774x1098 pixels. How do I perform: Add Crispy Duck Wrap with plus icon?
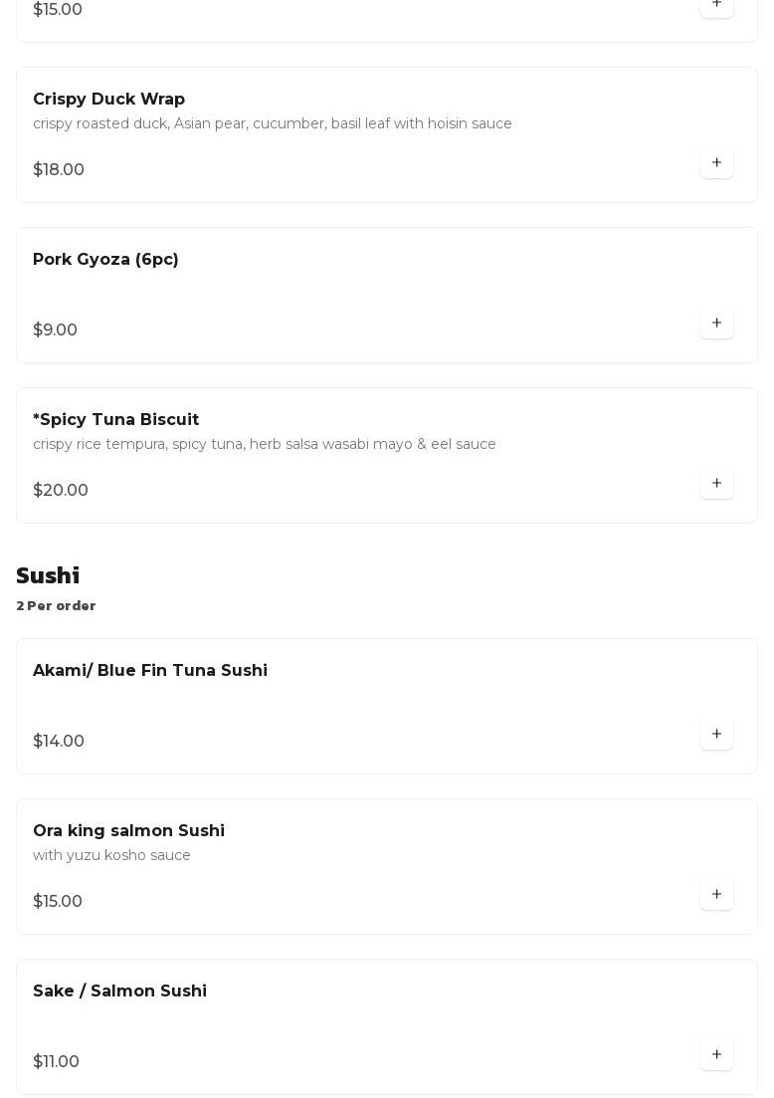tap(716, 162)
